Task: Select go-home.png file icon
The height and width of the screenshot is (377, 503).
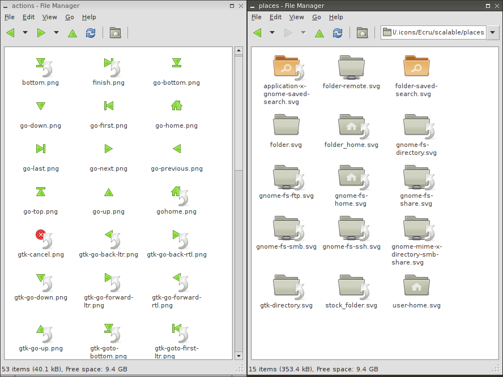Action: [176, 105]
